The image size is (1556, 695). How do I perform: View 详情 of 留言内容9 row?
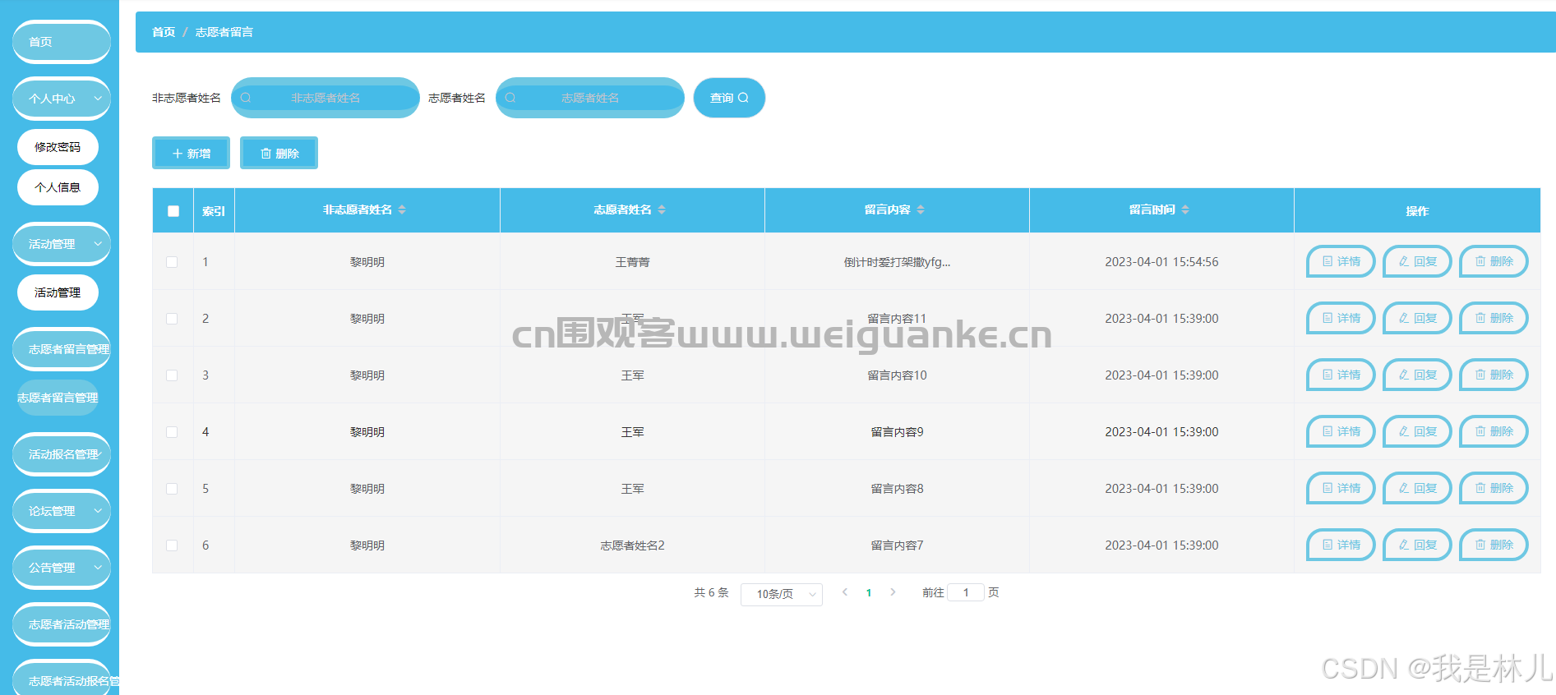click(x=1341, y=431)
